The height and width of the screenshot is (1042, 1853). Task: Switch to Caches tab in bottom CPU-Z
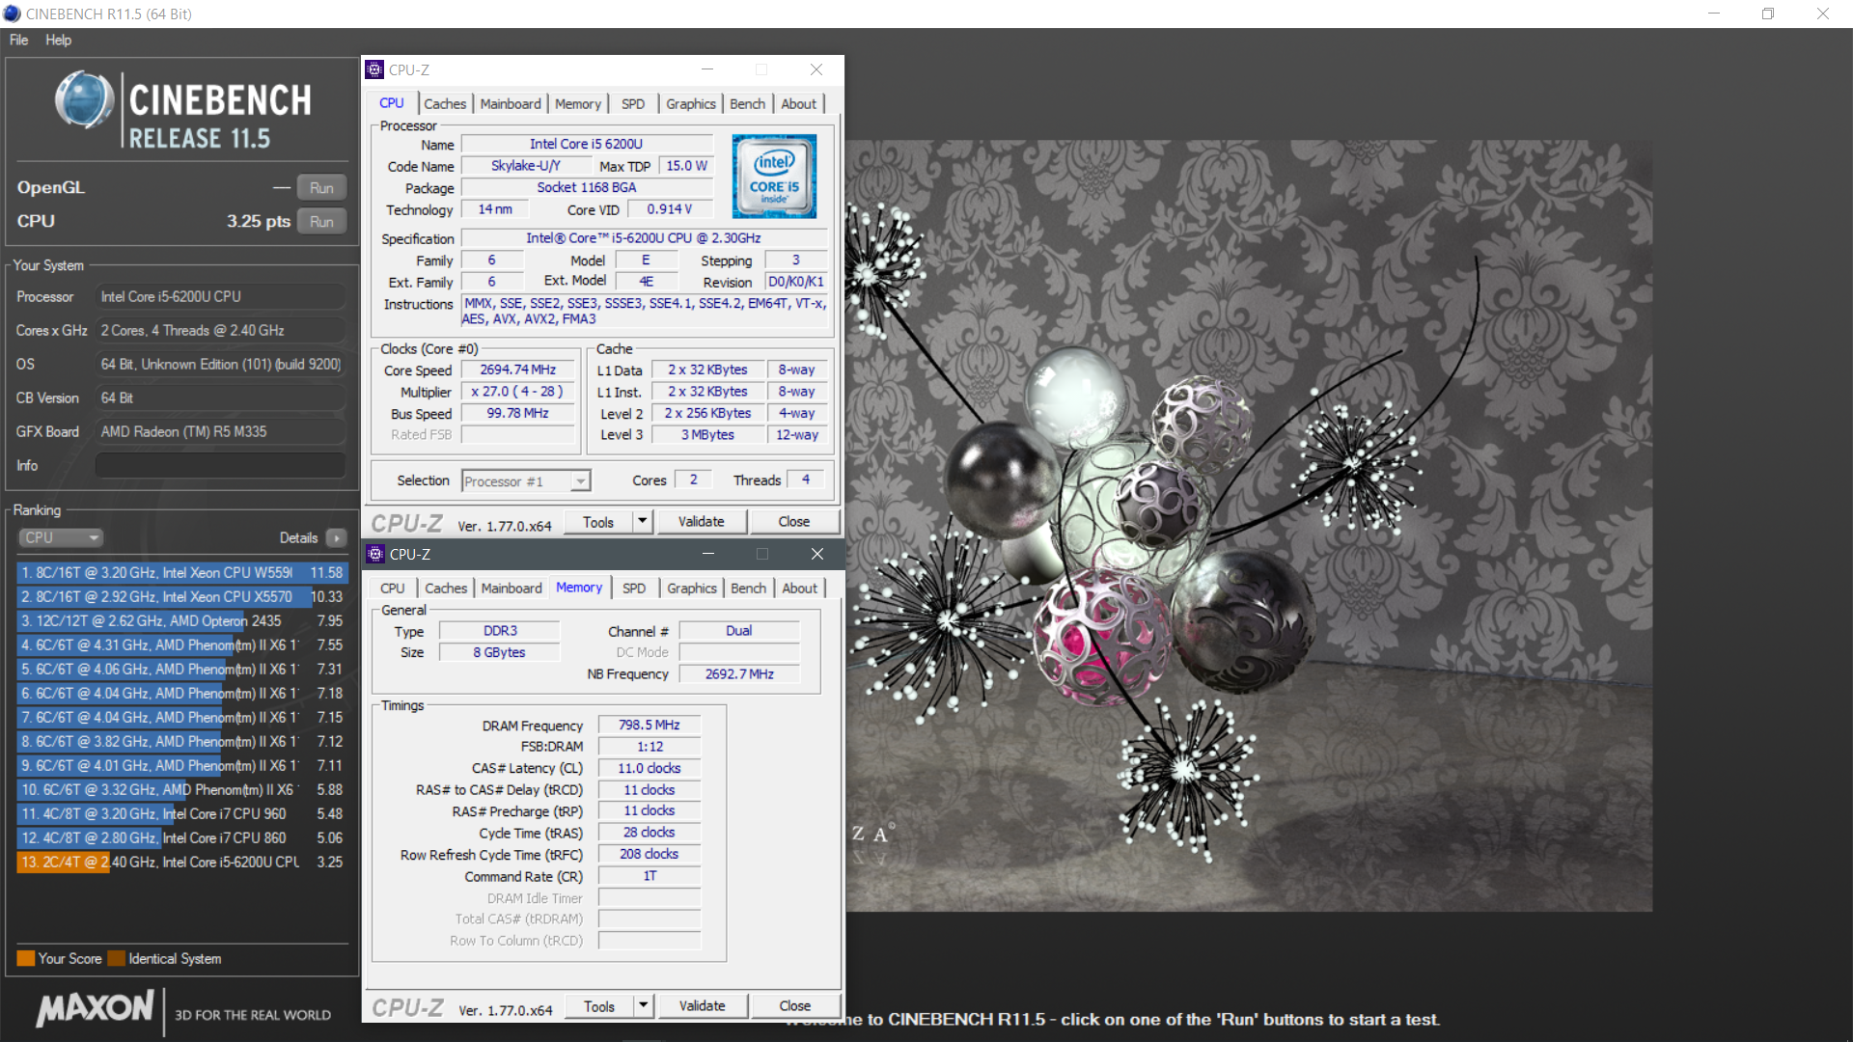click(x=446, y=588)
